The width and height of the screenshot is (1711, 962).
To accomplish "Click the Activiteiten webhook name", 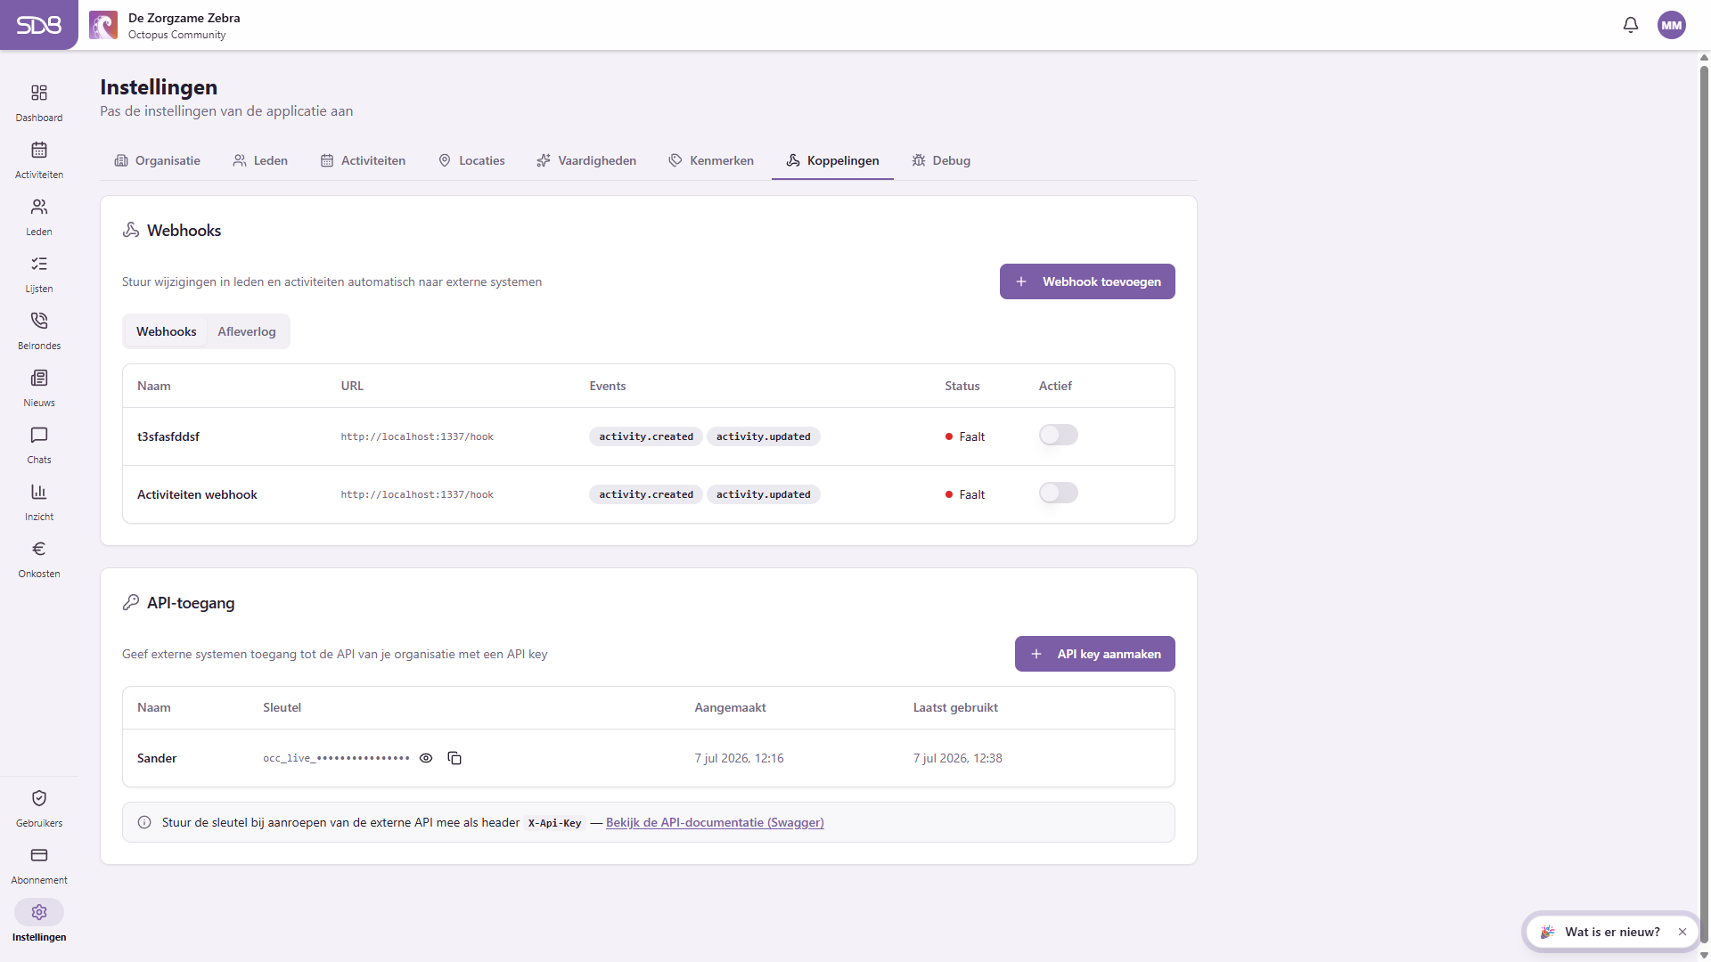I will click(197, 494).
